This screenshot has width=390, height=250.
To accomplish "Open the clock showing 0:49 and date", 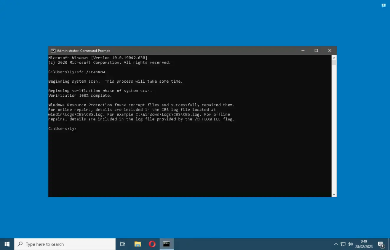I will pyautogui.click(x=364, y=244).
